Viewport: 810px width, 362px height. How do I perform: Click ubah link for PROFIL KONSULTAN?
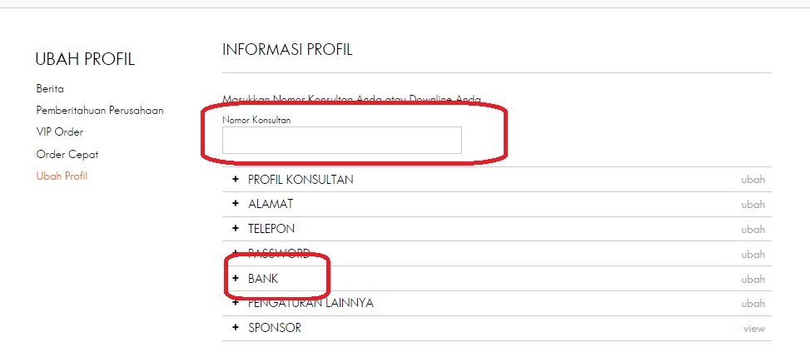[x=753, y=180]
